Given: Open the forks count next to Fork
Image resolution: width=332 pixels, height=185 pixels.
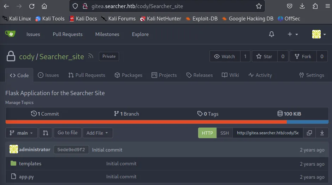Looking at the screenshot, I should point(322,56).
